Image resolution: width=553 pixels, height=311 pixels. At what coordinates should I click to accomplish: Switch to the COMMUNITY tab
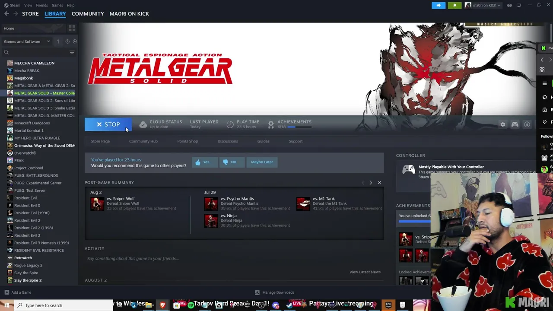88,14
